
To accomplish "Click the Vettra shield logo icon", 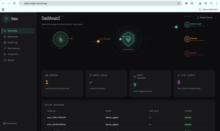I will [x=6, y=19].
